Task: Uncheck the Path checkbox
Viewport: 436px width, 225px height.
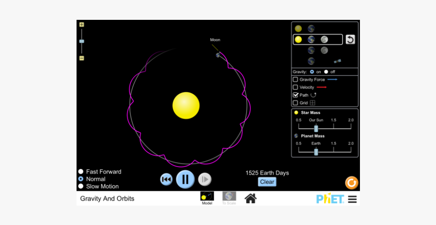Action: (x=296, y=95)
